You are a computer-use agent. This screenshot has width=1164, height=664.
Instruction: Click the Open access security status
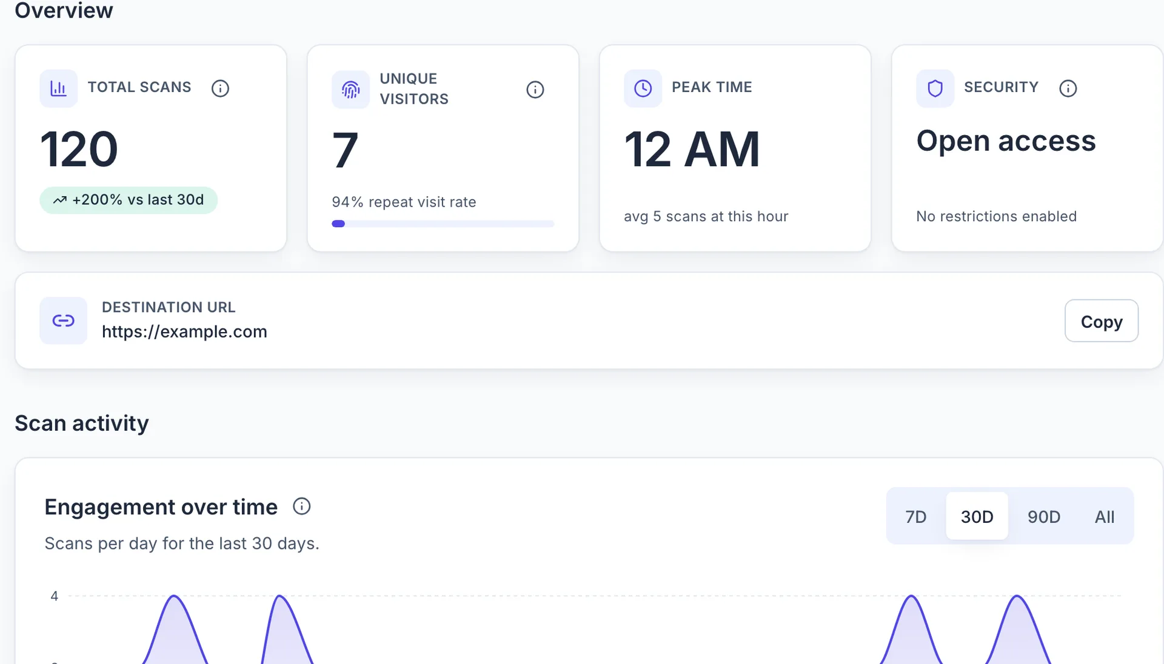[x=1006, y=141]
